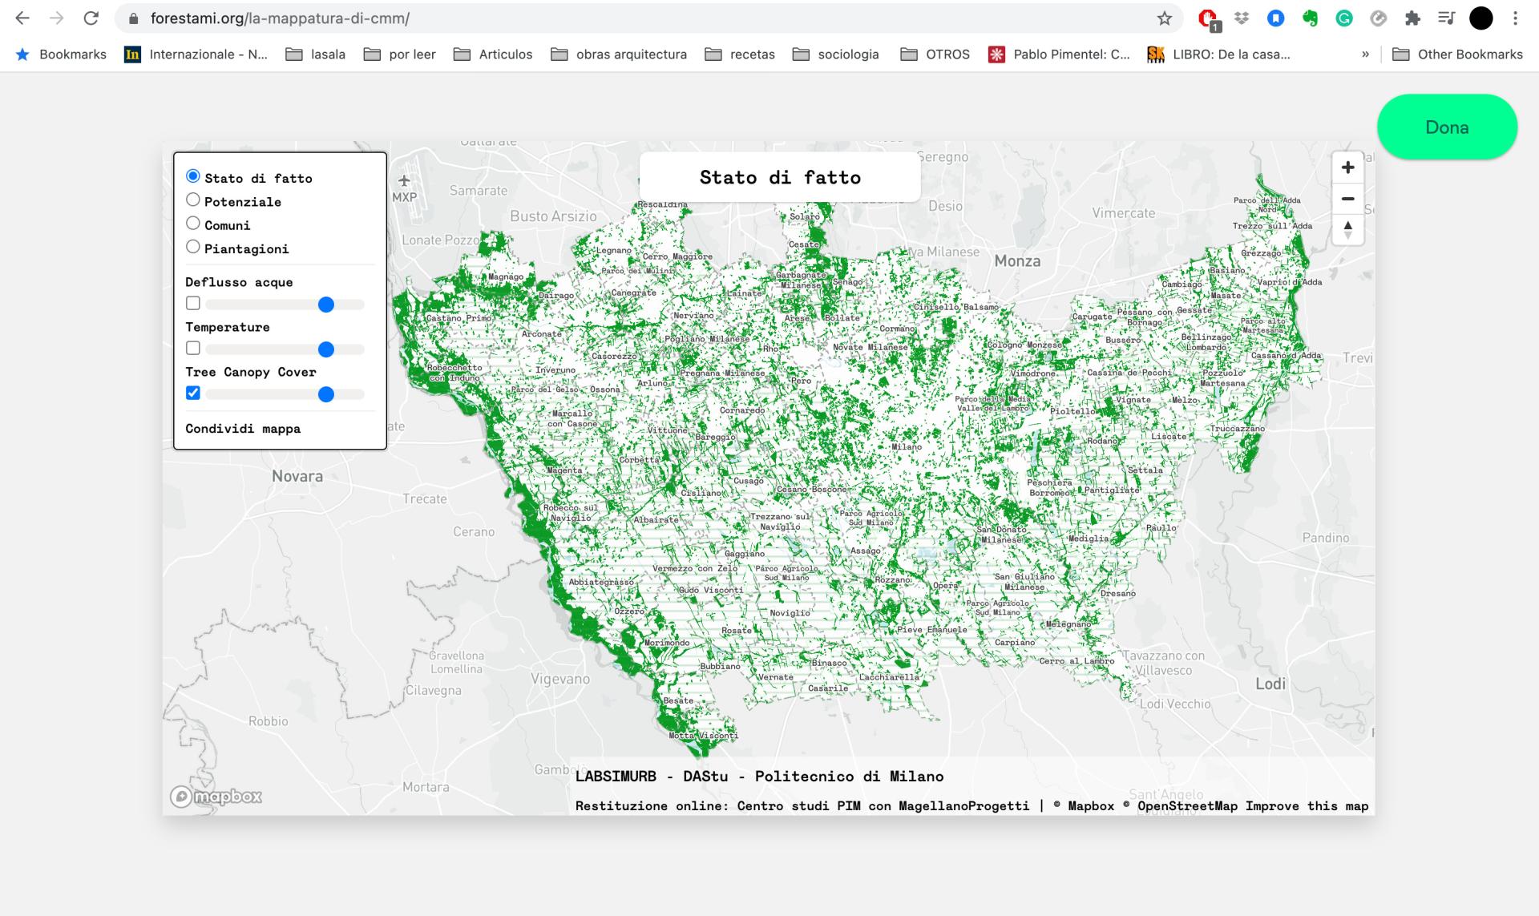Select the Comuni radio option
This screenshot has height=916, width=1539.
[x=193, y=223]
